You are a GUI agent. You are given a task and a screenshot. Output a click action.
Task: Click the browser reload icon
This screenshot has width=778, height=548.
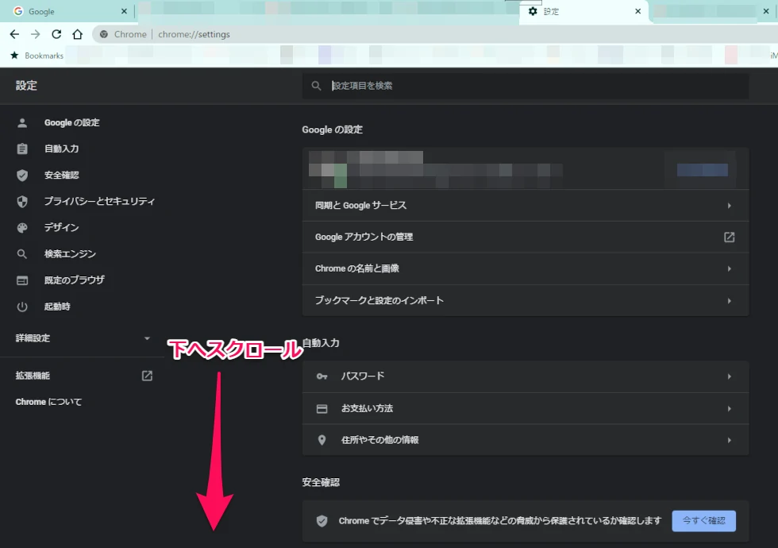pyautogui.click(x=56, y=34)
